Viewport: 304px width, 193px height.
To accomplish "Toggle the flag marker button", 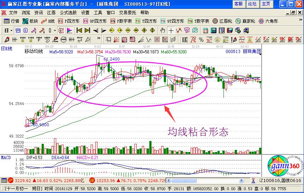I will pos(70,30).
